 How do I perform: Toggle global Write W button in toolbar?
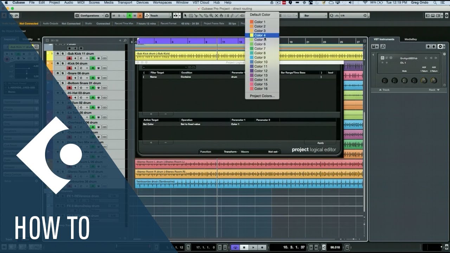[x=135, y=15]
